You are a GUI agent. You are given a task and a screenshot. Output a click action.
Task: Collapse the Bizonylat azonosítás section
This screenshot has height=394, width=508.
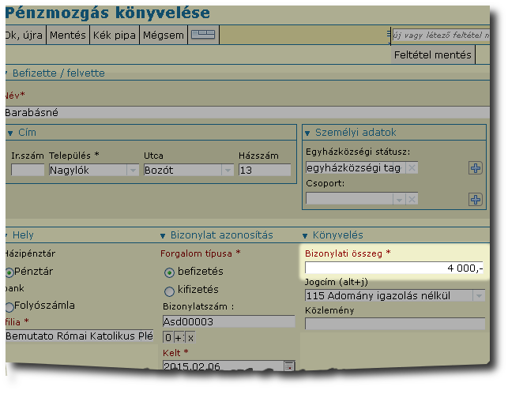tap(163, 236)
